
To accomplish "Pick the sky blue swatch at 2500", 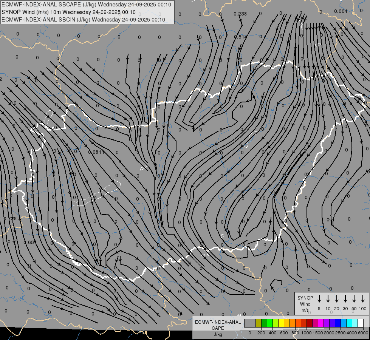I will click(343, 323).
